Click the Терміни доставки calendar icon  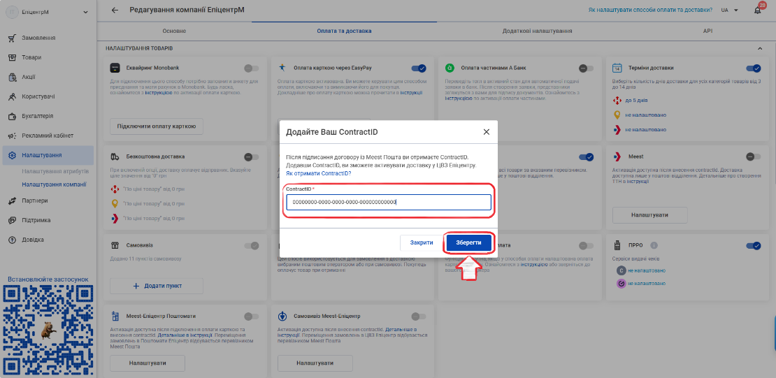(x=617, y=68)
